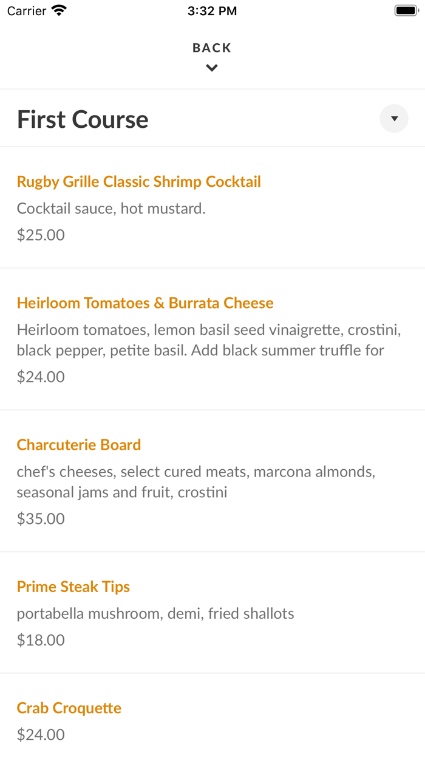Tap the Wi-Fi signal icon

58,10
